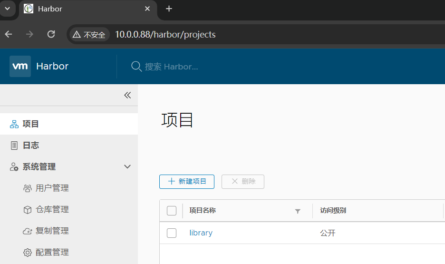445x264 pixels.
Task: Open the browser tab list dropdown
Action: 7,9
